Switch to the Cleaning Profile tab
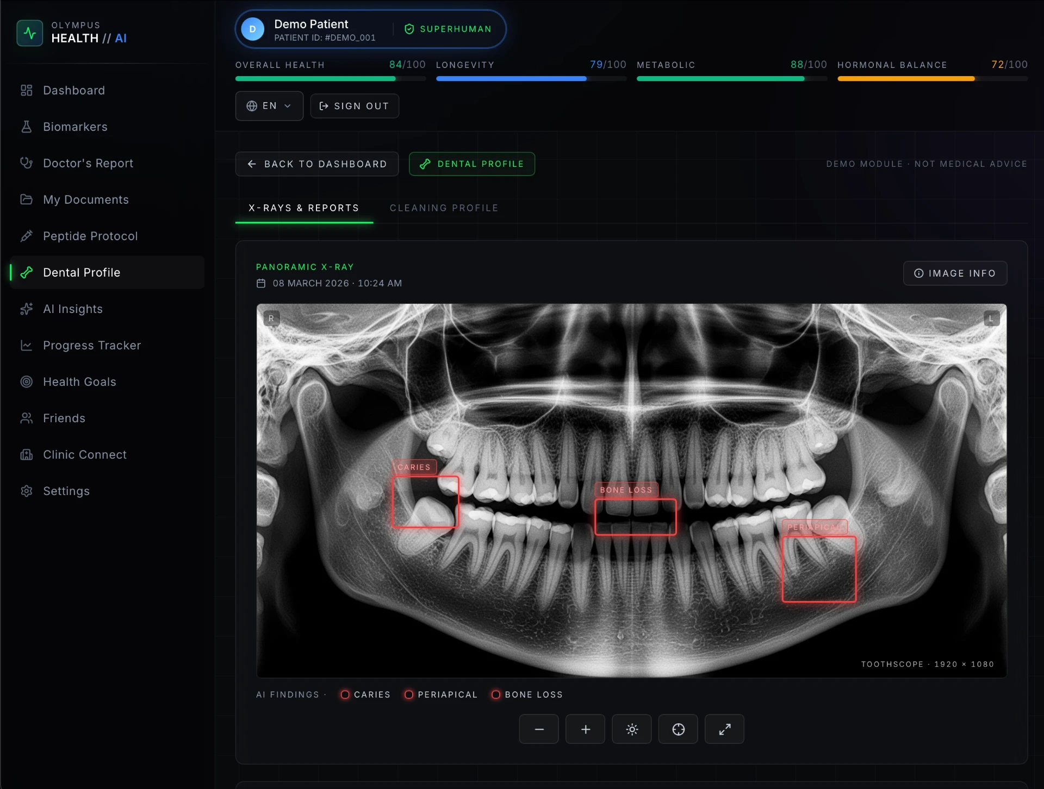 444,208
